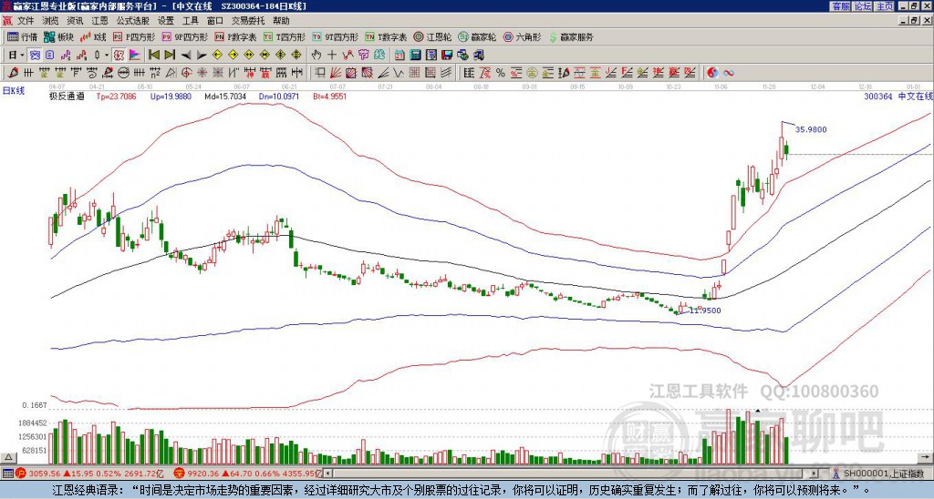The height and width of the screenshot is (499, 934).
Task: Click the 客服 link
Action: (840, 6)
